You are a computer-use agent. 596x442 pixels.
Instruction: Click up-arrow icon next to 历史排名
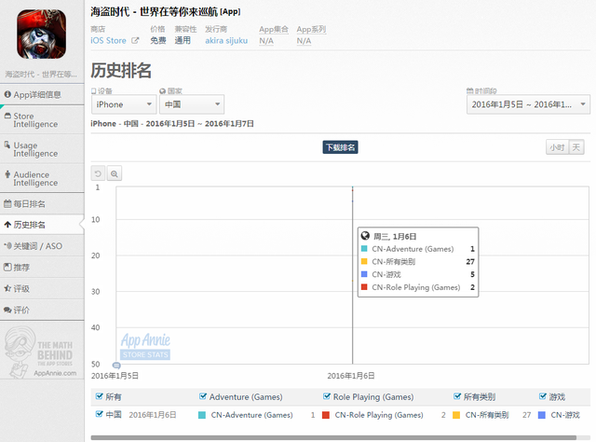7,225
